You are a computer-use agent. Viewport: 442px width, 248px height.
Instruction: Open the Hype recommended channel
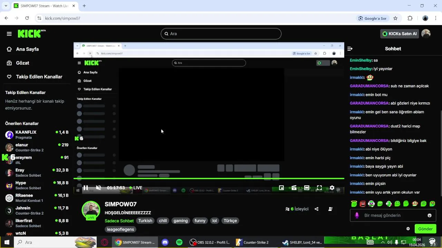(37, 185)
